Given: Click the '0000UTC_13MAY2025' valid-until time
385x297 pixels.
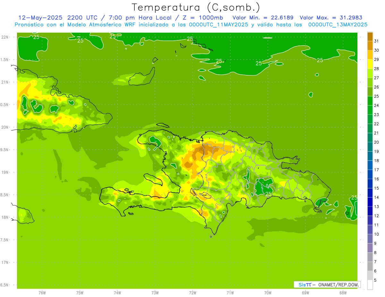Looking at the screenshot, I should point(338,25).
